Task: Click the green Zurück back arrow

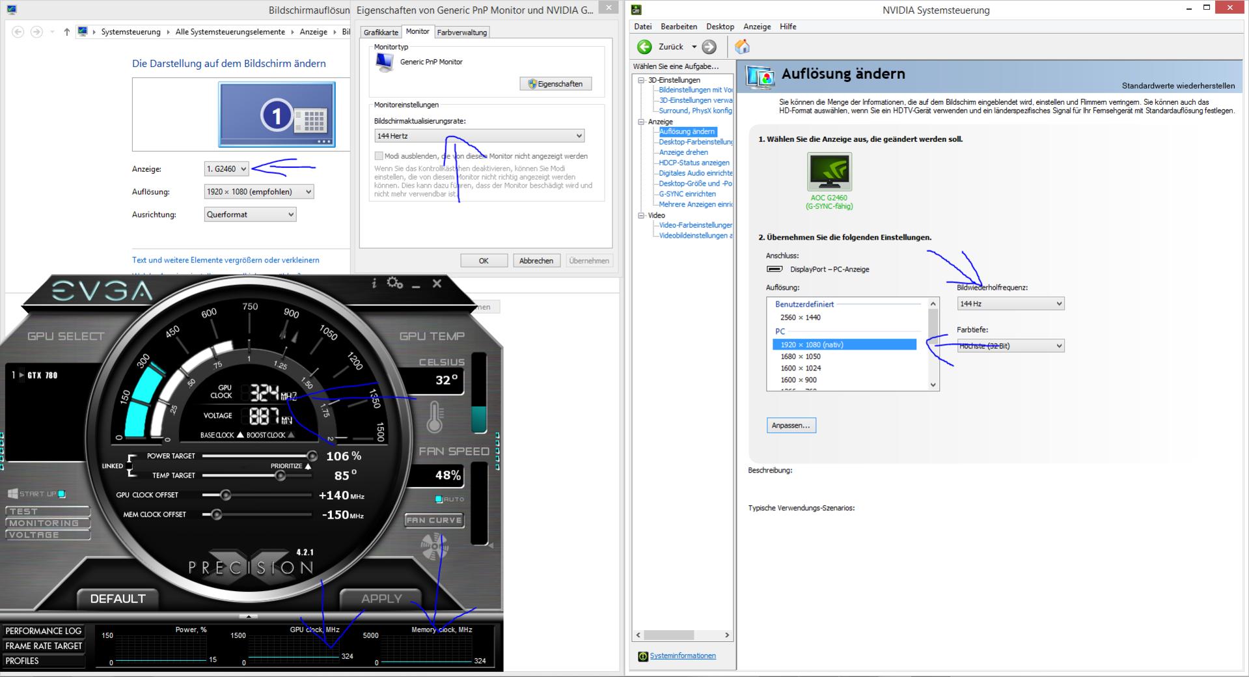Action: tap(644, 47)
